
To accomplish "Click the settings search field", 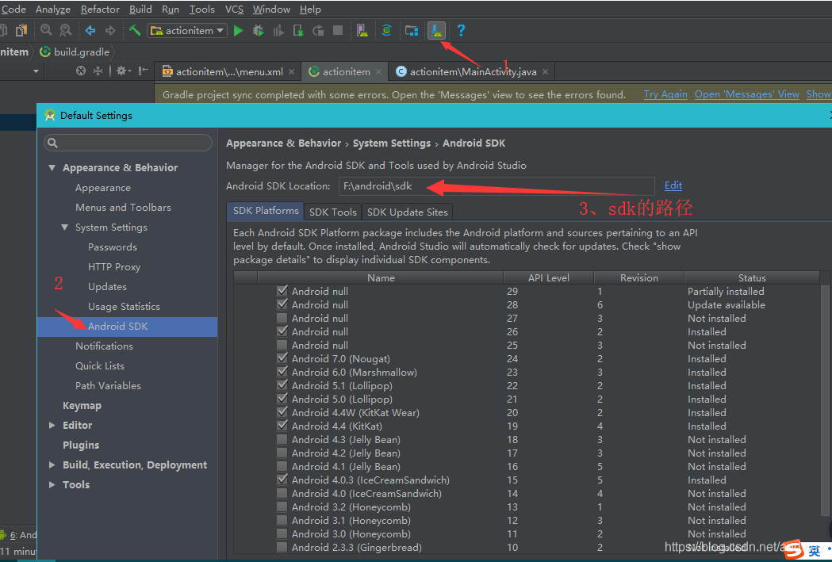I will 128,143.
